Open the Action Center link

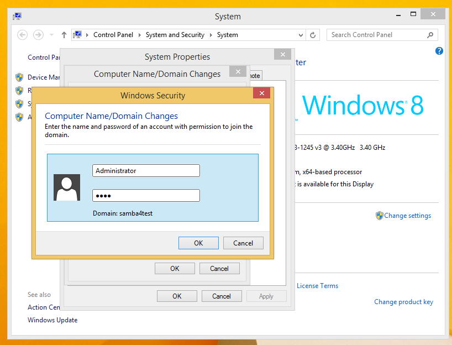44,307
